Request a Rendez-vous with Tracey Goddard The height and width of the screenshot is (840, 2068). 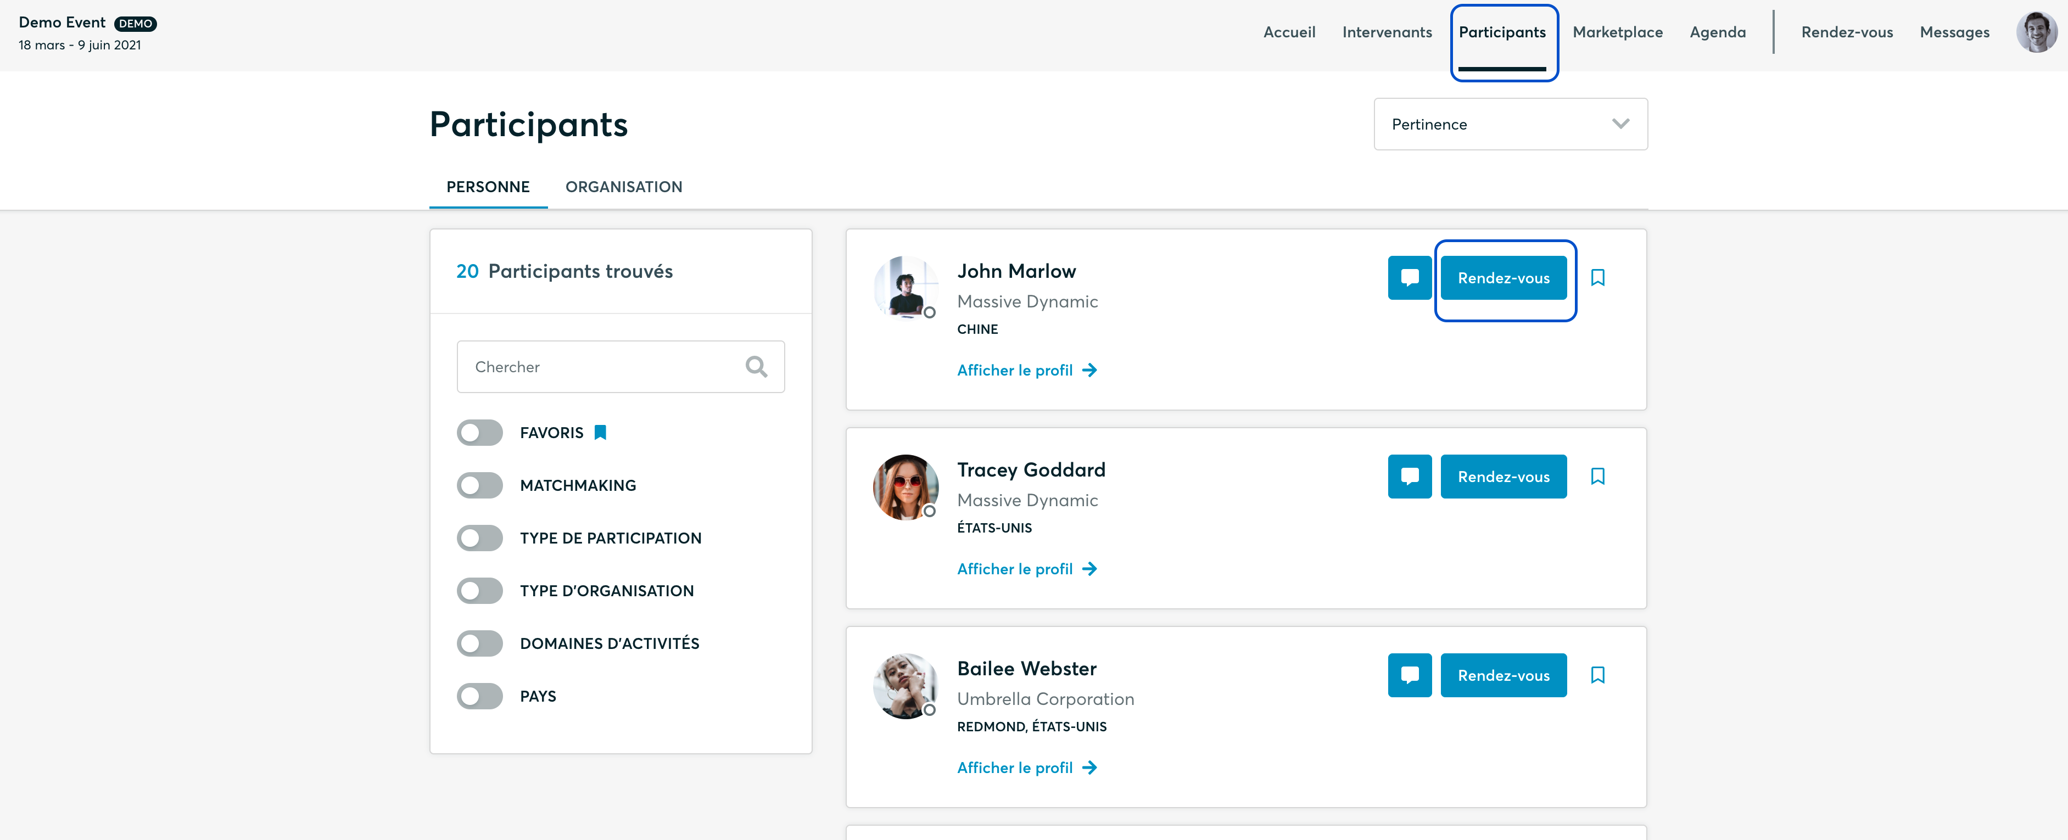coord(1503,477)
